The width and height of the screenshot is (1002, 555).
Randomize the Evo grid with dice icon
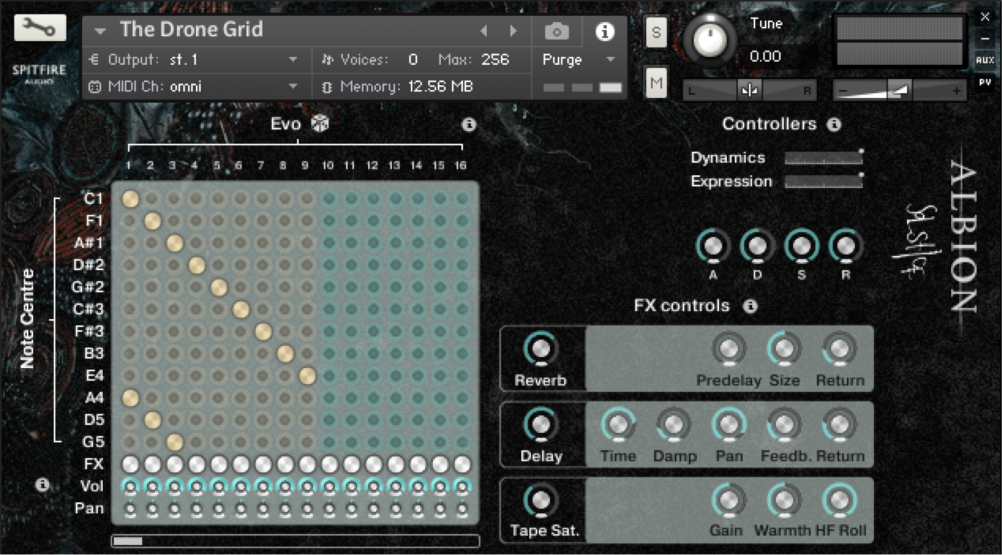coord(320,124)
